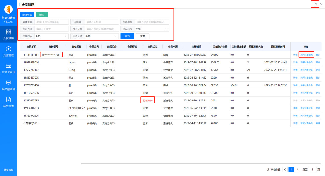Screen dimensions: 325x176
Task: Click the 跳至 page number input
Action: [312, 170]
